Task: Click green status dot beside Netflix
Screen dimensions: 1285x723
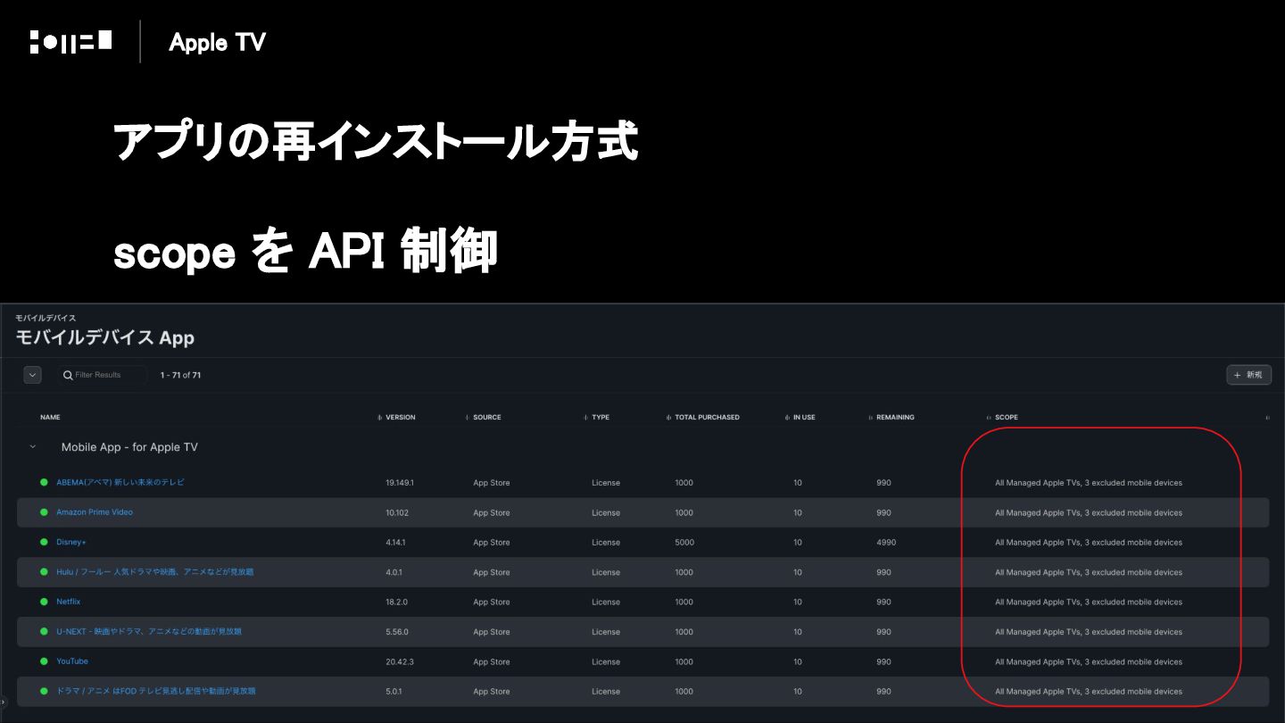Action: click(x=44, y=602)
